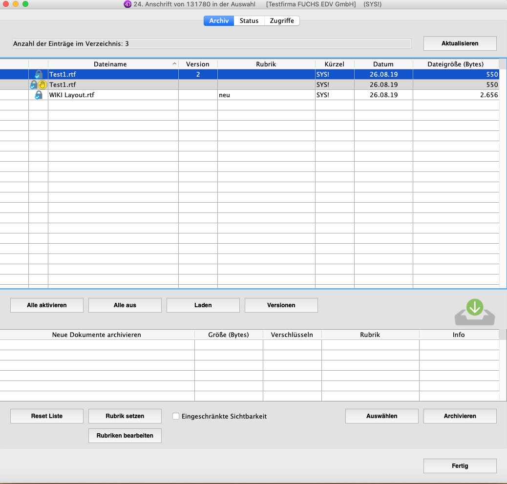The height and width of the screenshot is (484, 507).
Task: Select the Archiv tab
Action: coord(219,21)
